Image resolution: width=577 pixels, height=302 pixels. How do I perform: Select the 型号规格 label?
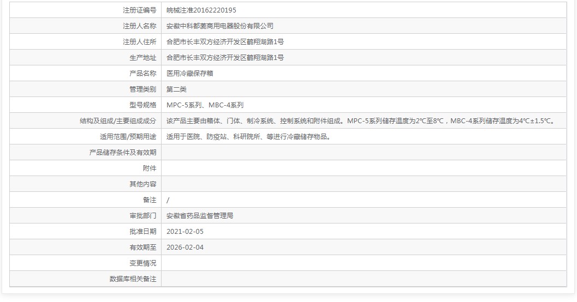coord(143,105)
